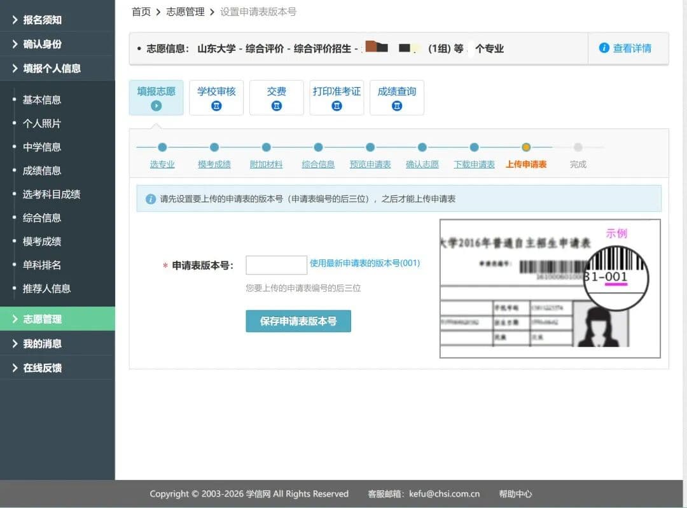Focus the 申请表版本号 input field
Viewport: 687px width, 508px height.
click(277, 265)
